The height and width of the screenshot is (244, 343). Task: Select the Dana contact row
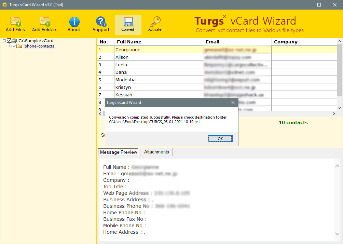pyautogui.click(x=217, y=72)
